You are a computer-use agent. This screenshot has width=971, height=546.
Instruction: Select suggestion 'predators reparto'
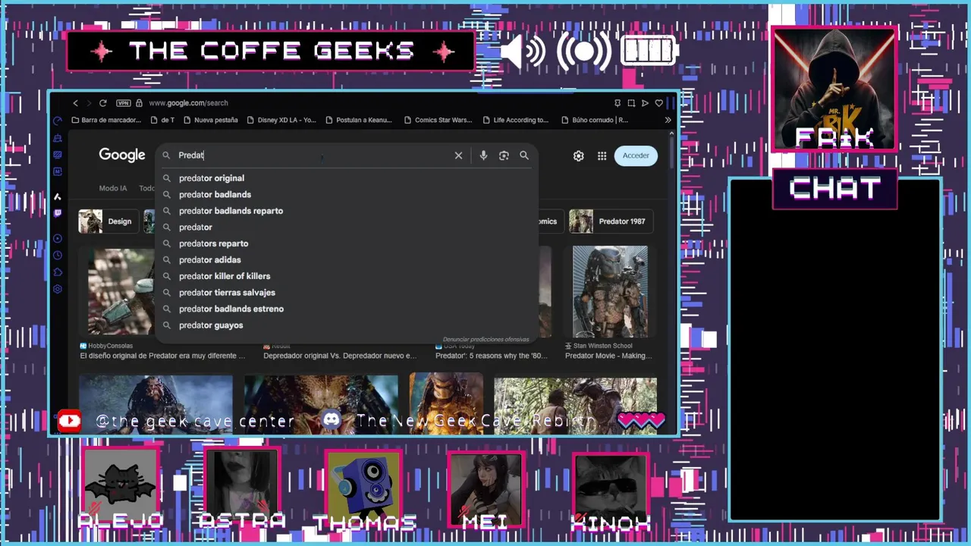[347, 243]
